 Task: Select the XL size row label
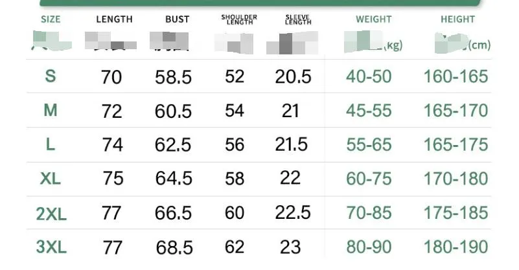point(51,179)
